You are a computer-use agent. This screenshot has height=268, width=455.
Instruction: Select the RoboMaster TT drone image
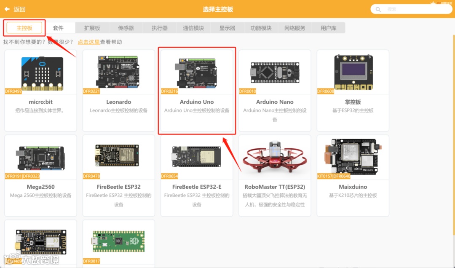pyautogui.click(x=275, y=157)
